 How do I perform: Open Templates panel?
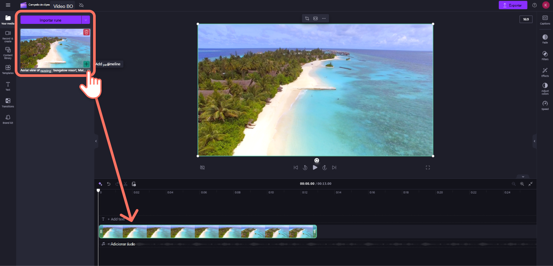click(x=8, y=69)
